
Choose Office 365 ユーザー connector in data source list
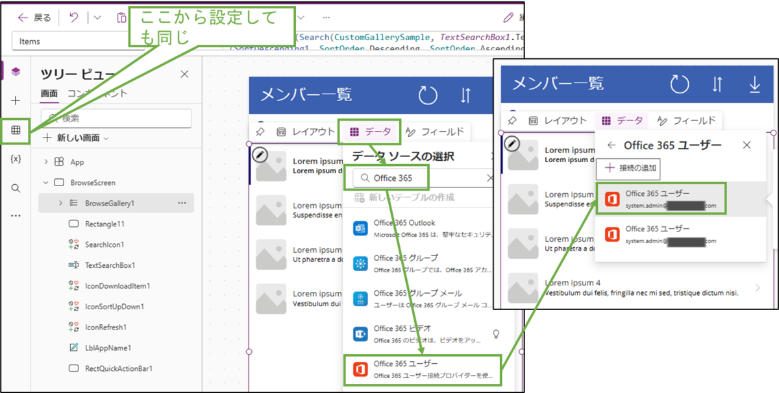click(x=424, y=369)
